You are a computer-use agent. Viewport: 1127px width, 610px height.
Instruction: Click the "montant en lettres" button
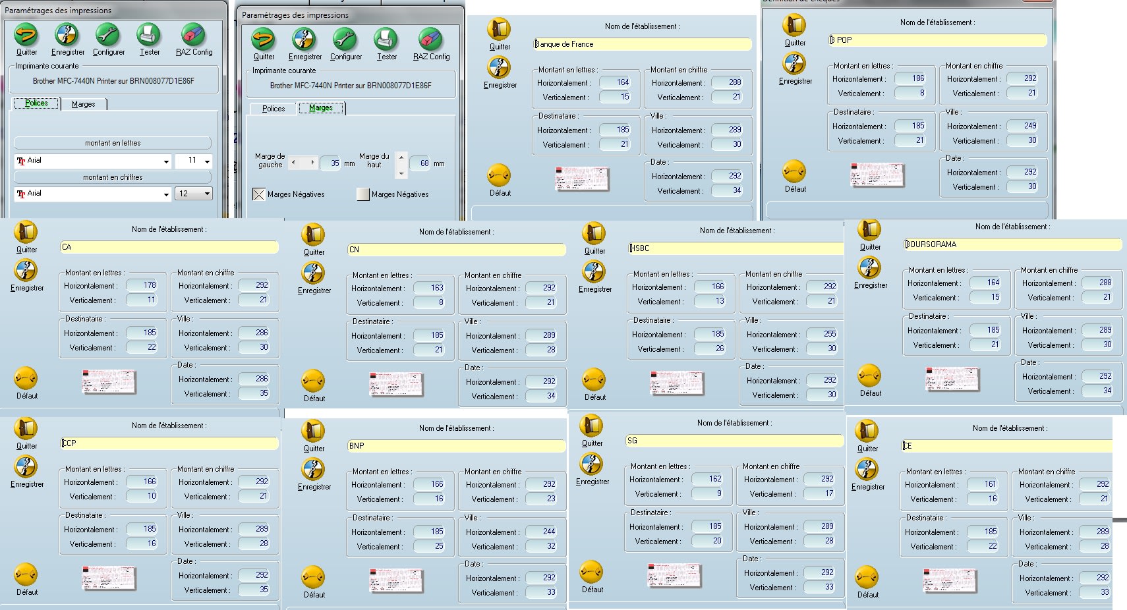coord(112,143)
